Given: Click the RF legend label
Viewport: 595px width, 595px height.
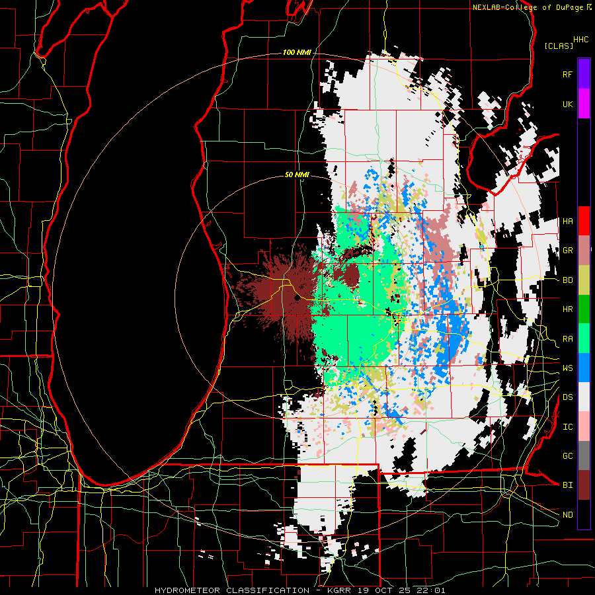Looking at the screenshot, I should [x=568, y=75].
